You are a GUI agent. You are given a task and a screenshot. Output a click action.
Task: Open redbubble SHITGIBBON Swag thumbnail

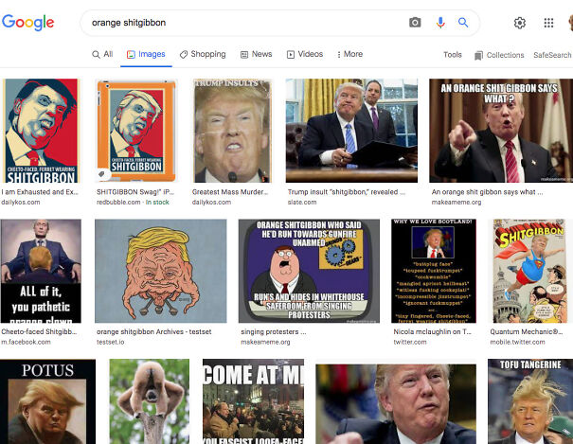tap(136, 131)
